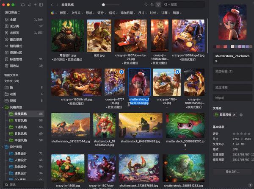254x189 pixels.
Task: Select the 卡通风格 subfolder
Action: [x=26, y=127]
